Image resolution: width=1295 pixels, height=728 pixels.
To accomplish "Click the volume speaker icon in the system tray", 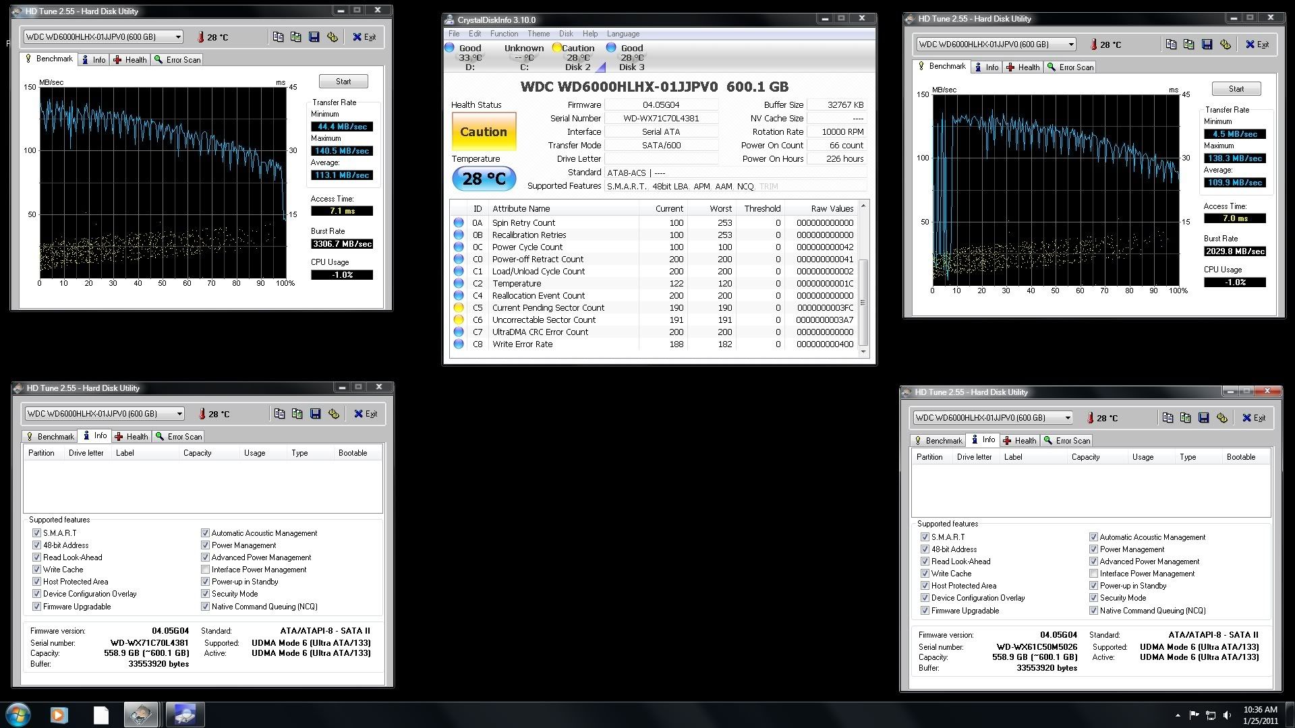I will [x=1227, y=715].
